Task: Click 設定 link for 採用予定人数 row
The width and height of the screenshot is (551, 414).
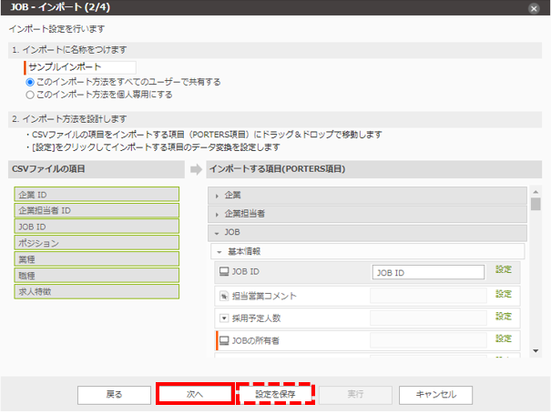Action: click(504, 317)
